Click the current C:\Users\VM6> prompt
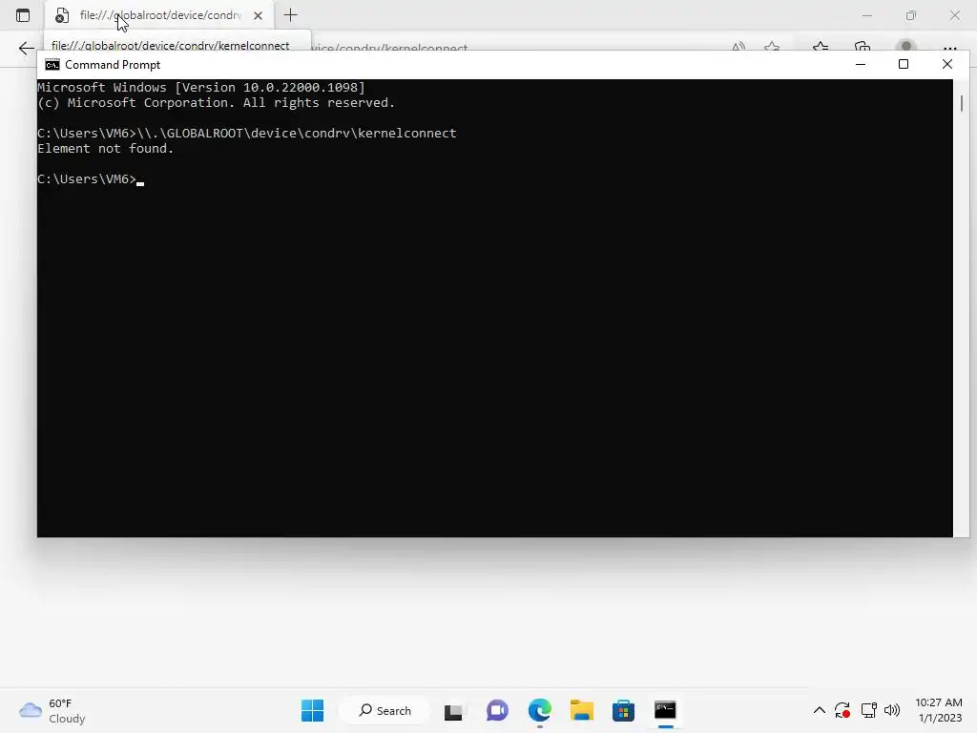This screenshot has height=733, width=977. coord(87,178)
